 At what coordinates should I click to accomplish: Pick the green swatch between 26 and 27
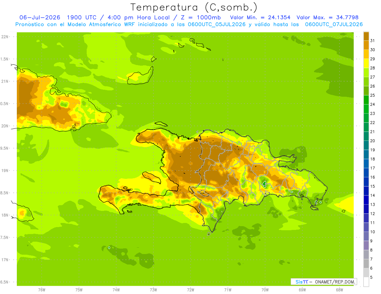[366, 82]
